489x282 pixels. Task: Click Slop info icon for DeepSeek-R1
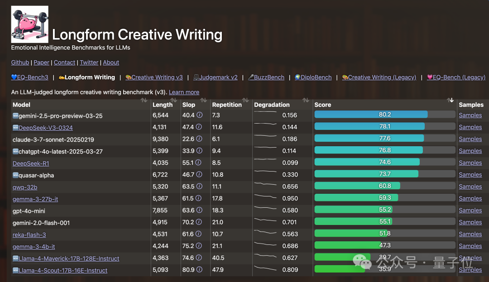198,163
